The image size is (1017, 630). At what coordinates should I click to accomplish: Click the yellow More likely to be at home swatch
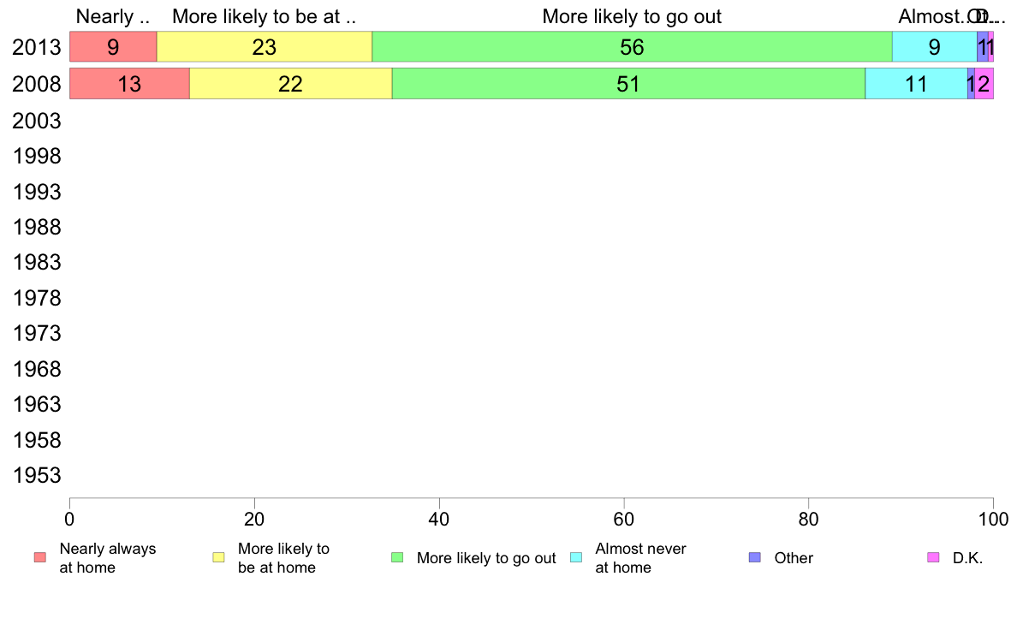[x=218, y=557]
